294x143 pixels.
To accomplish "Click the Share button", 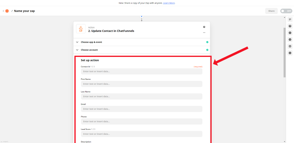I will coord(271,11).
